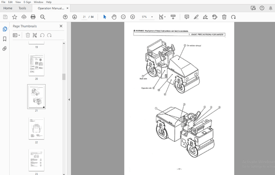
Task: Open the Help menu
Action: [x=49, y=2]
